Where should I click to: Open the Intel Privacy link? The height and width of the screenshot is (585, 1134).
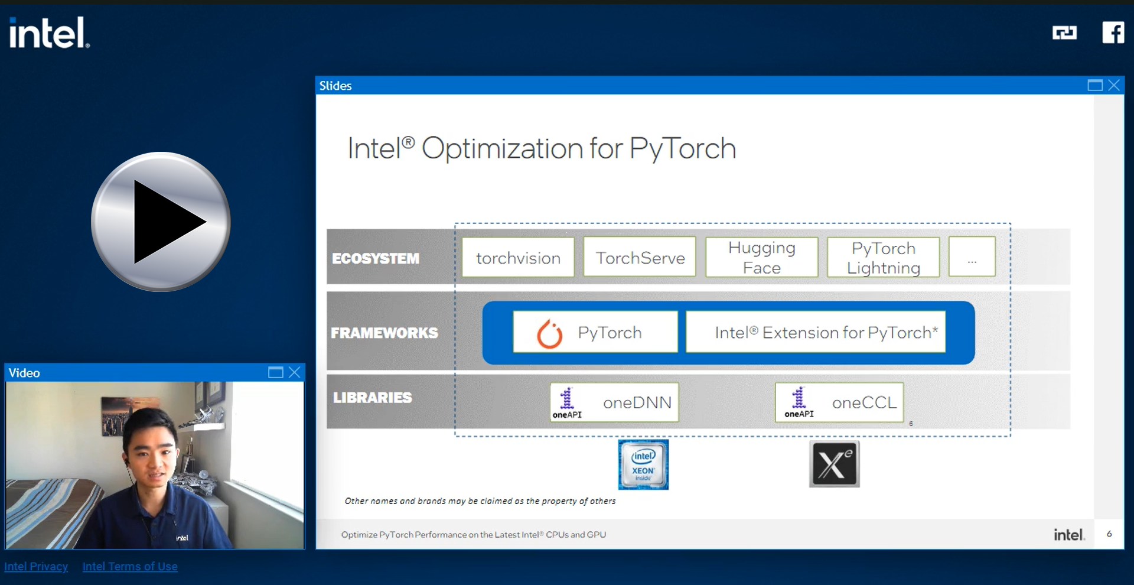[37, 566]
